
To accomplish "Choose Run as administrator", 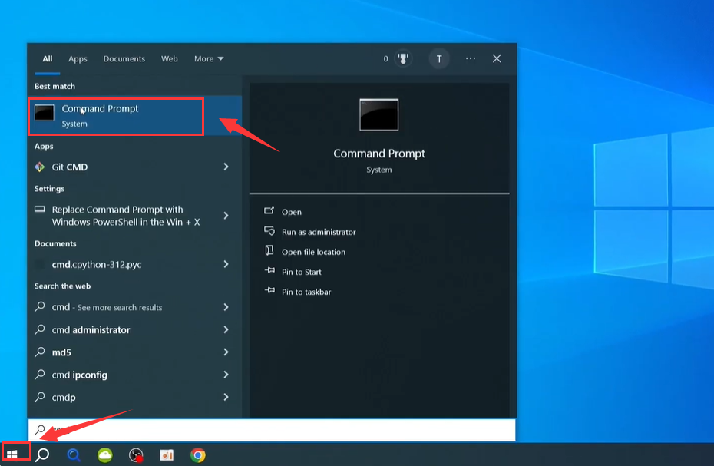I will (x=319, y=233).
